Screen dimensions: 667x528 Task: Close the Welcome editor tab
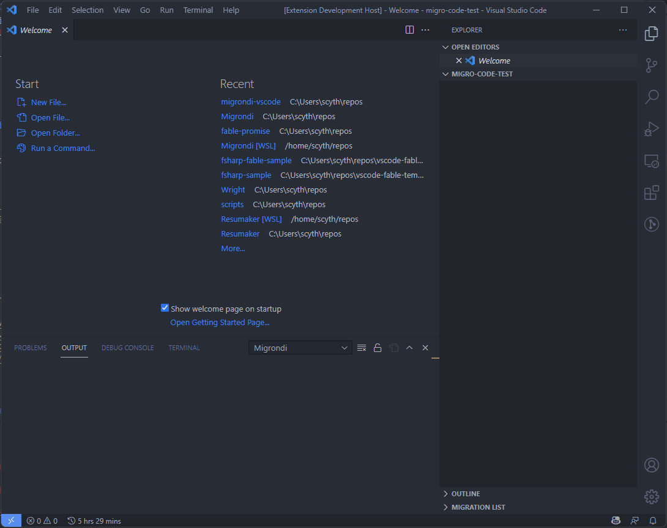(x=65, y=30)
